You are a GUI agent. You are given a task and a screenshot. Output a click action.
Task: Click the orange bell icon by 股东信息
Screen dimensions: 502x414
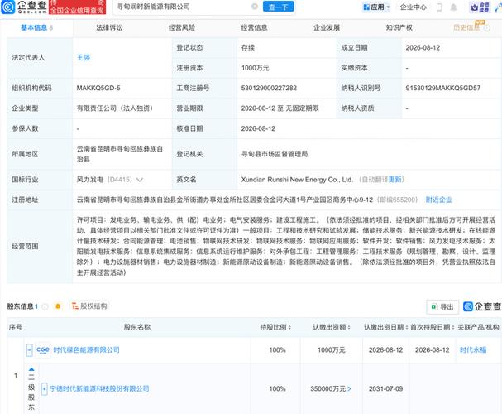coord(58,306)
